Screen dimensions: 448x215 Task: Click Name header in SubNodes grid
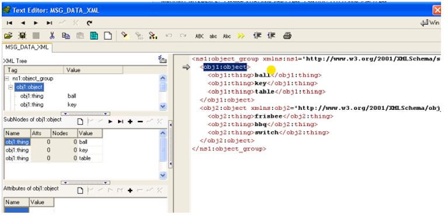(18, 133)
